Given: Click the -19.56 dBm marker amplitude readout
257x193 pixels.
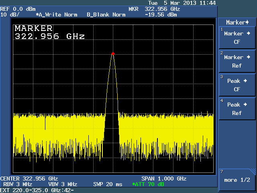Looking at the screenshot, I should (x=161, y=15).
